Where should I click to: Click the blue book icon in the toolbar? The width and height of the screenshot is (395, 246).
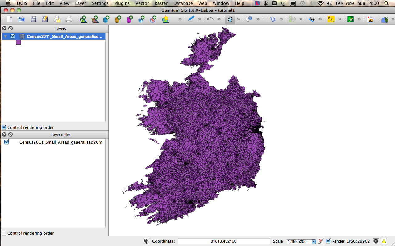[x=272, y=19]
